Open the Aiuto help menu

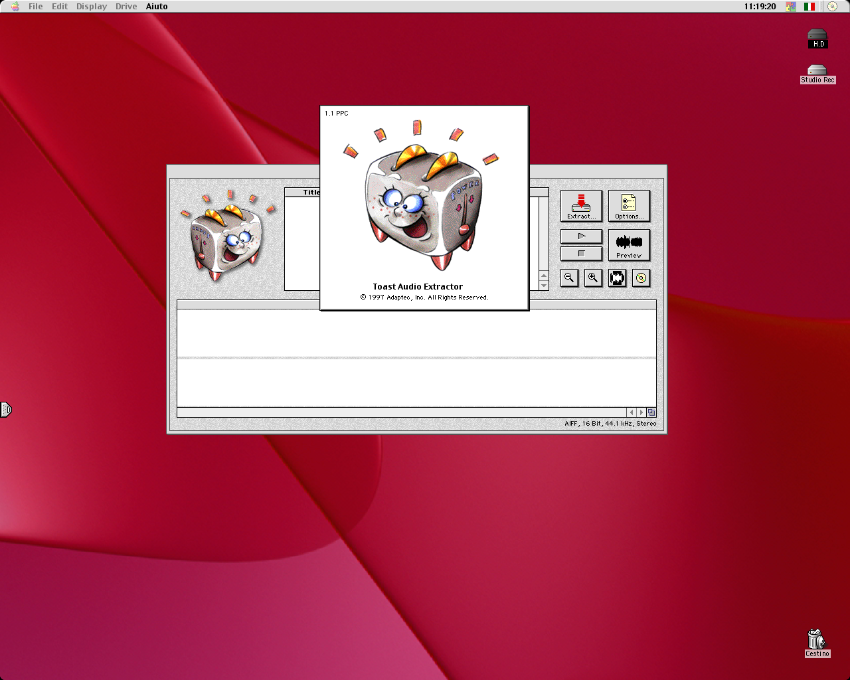pos(157,7)
